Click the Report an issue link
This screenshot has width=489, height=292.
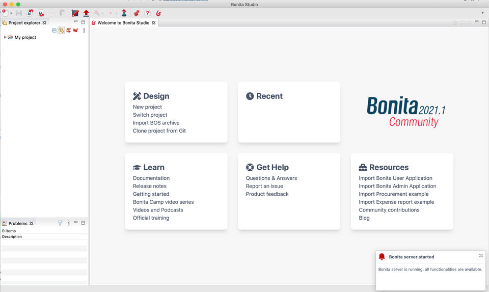click(264, 186)
